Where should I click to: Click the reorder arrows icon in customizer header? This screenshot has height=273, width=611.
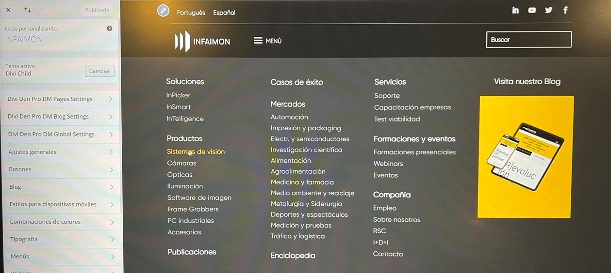coord(28,10)
